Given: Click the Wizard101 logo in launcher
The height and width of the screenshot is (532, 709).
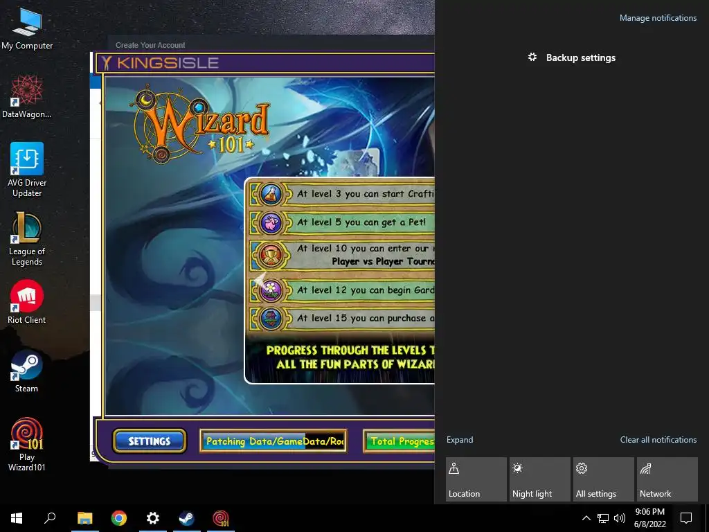Looking at the screenshot, I should tap(201, 126).
